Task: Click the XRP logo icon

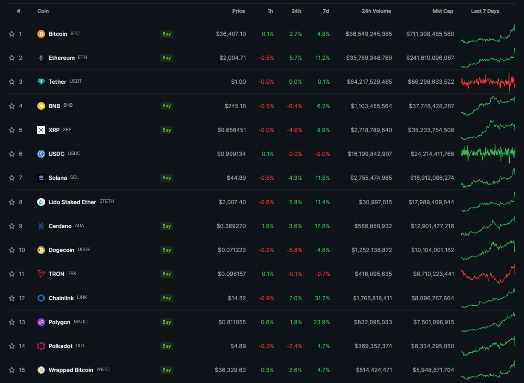Action: pos(41,130)
